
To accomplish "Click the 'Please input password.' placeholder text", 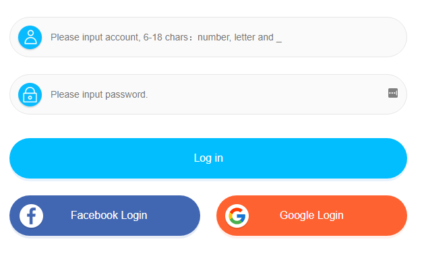I will (99, 95).
